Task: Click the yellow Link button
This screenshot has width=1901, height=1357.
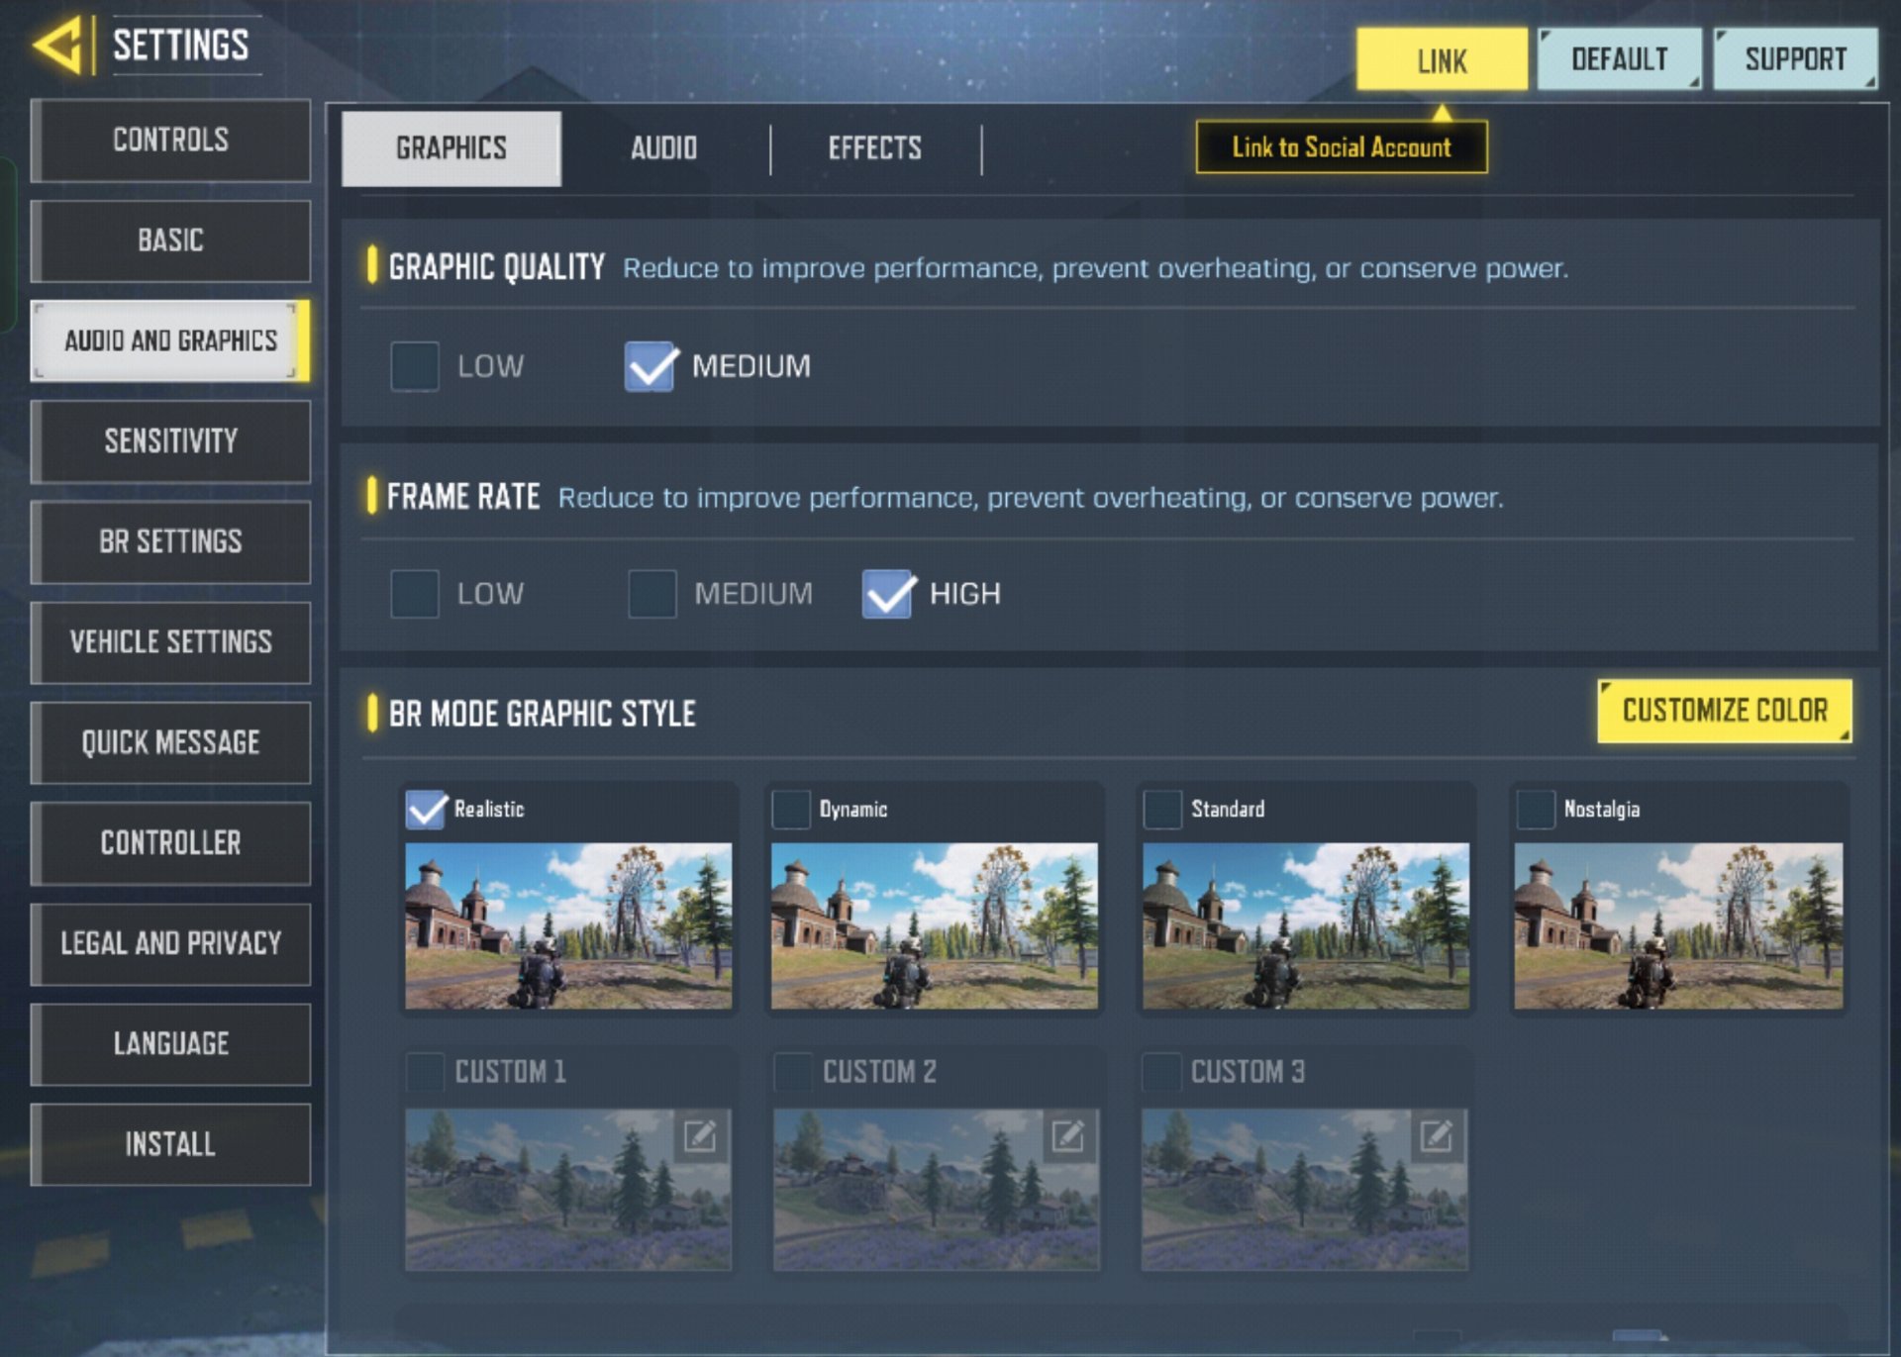Action: (x=1442, y=59)
